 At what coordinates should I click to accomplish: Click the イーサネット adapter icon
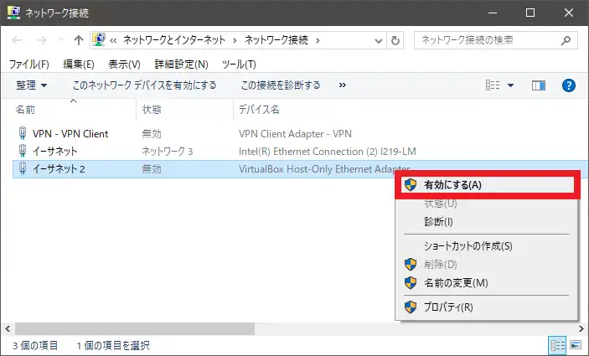tap(23, 151)
